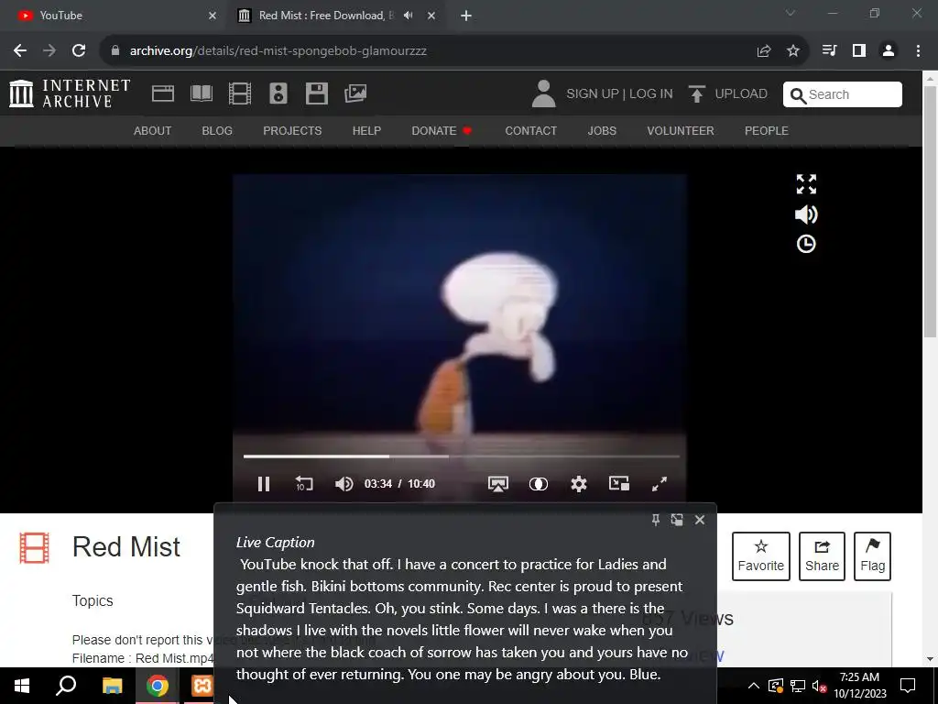The height and width of the screenshot is (704, 938).
Task: Click the UPLOAD link text
Action: coord(741,94)
